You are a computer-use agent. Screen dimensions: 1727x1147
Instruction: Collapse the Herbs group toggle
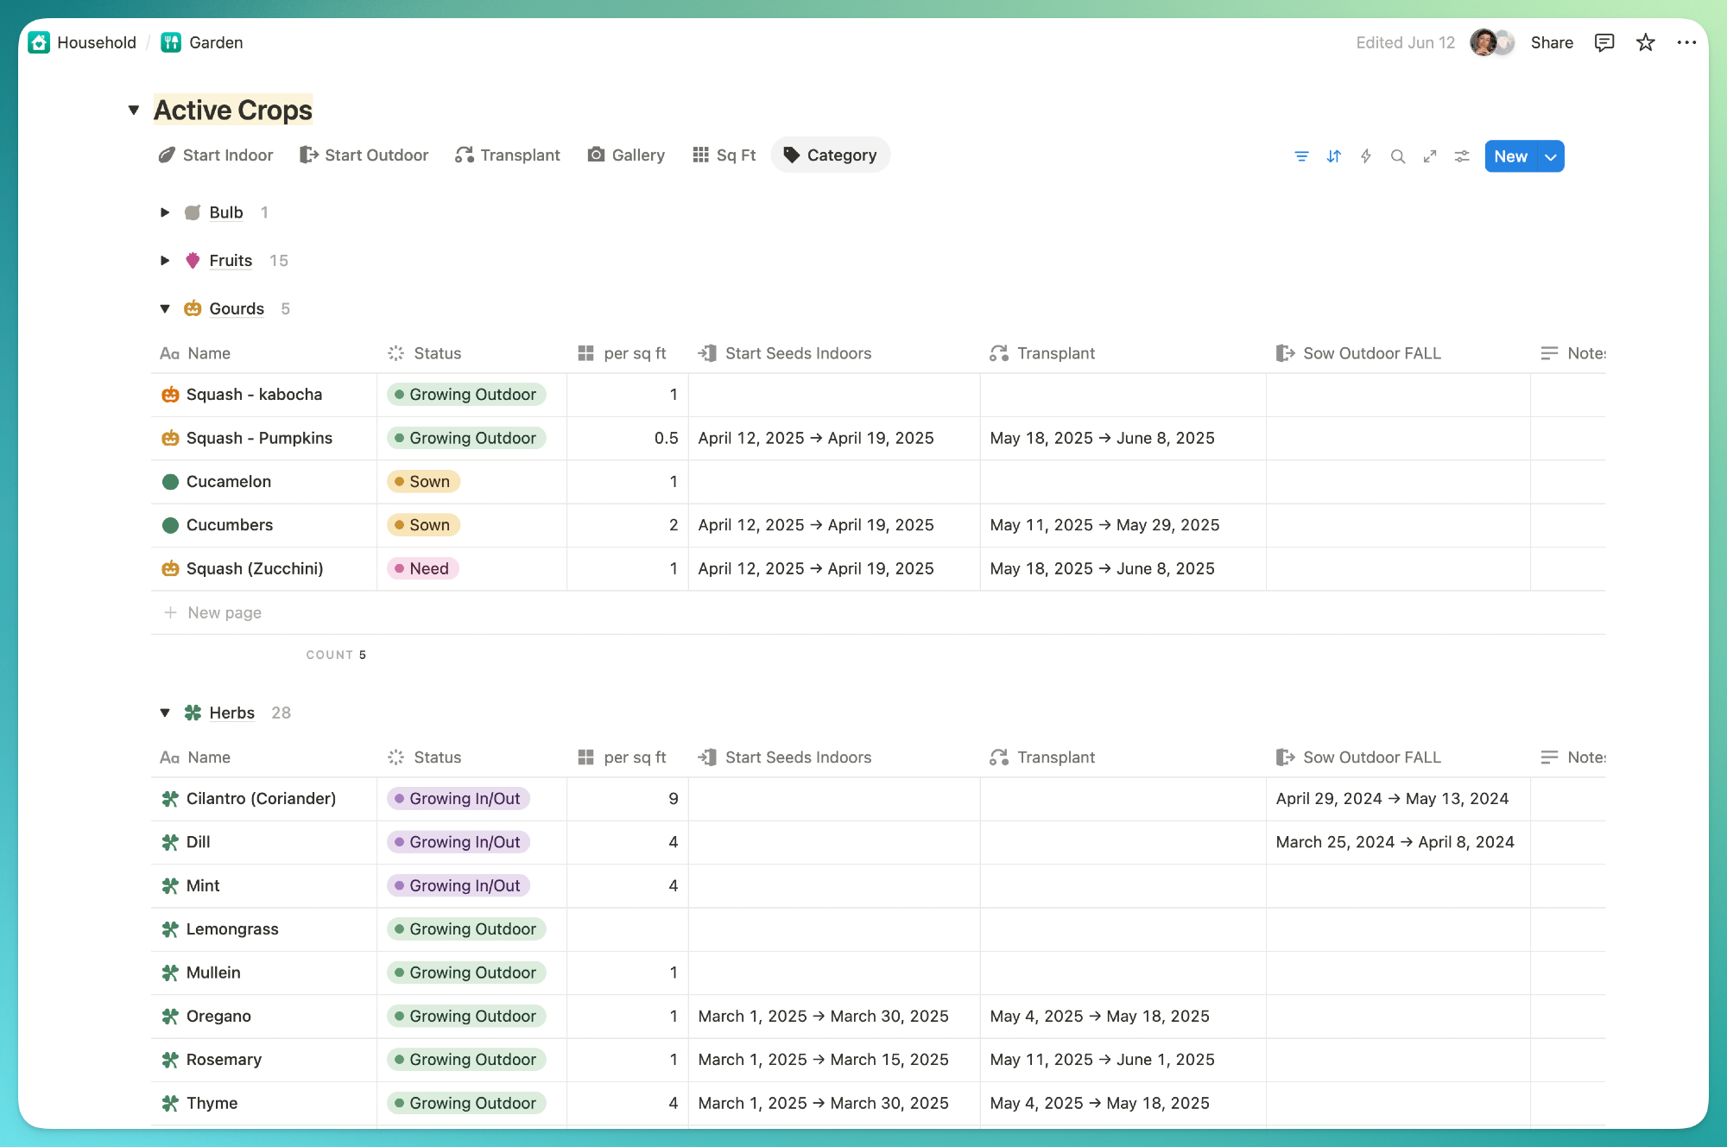(165, 713)
